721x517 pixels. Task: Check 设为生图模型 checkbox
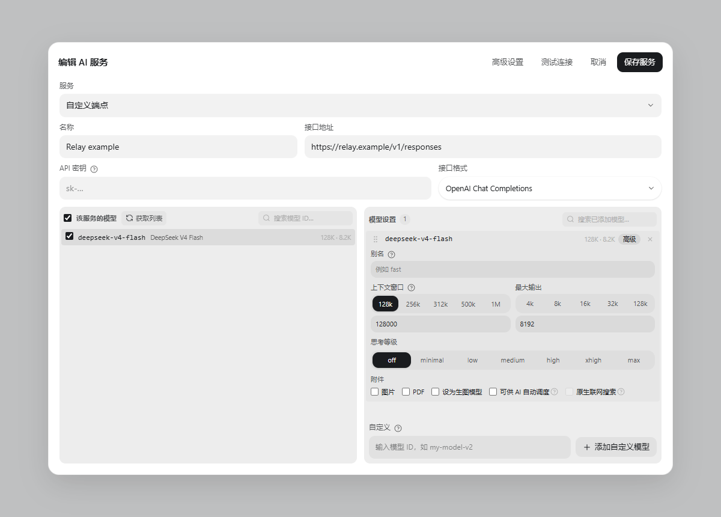coord(436,392)
